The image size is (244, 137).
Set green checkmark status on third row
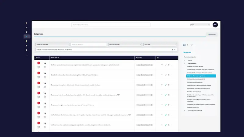pyautogui.click(x=166, y=85)
